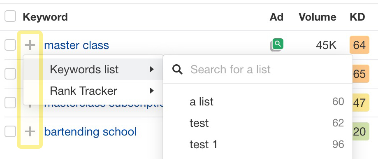The image size is (378, 159).
Task: Click the KD 20 badge
Action: (x=359, y=131)
